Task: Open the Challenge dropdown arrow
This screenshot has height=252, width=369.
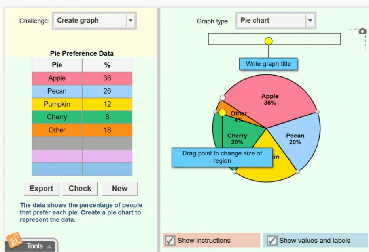Action: (131, 21)
